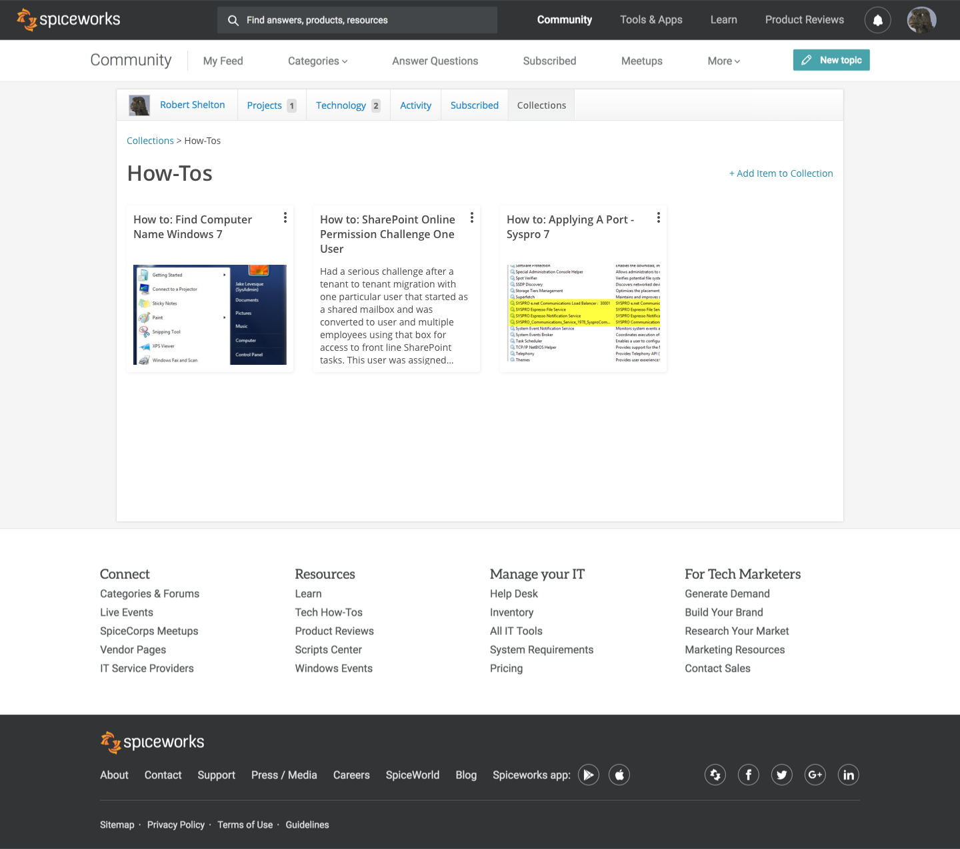Open the SpiceWorld footer link
This screenshot has width=960, height=849.
pos(413,775)
